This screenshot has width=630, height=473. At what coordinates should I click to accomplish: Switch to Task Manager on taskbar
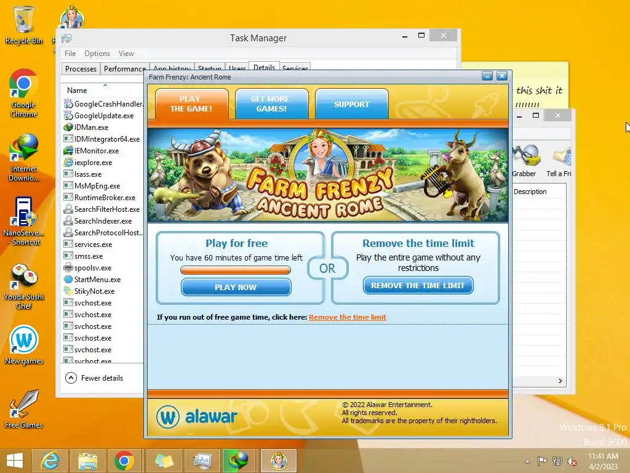(x=202, y=461)
